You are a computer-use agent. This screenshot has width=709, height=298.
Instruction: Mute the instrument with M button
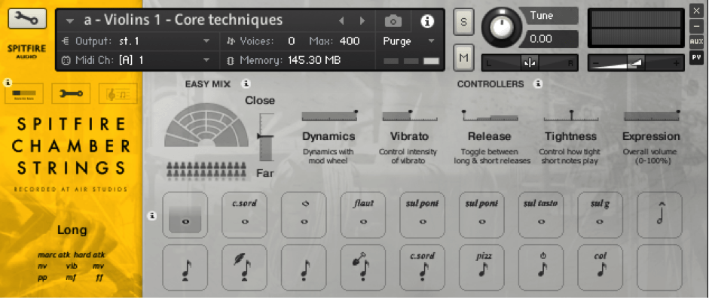coord(463,57)
